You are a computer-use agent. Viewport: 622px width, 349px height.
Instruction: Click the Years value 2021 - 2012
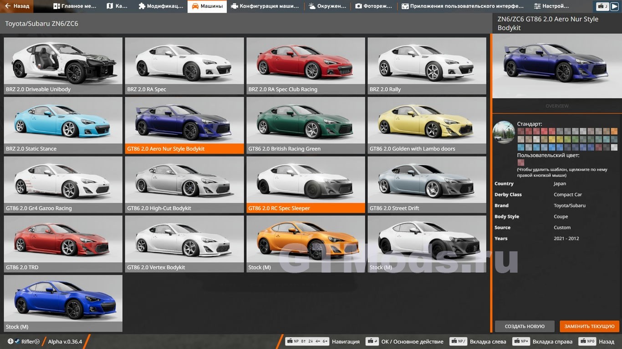tap(566, 238)
